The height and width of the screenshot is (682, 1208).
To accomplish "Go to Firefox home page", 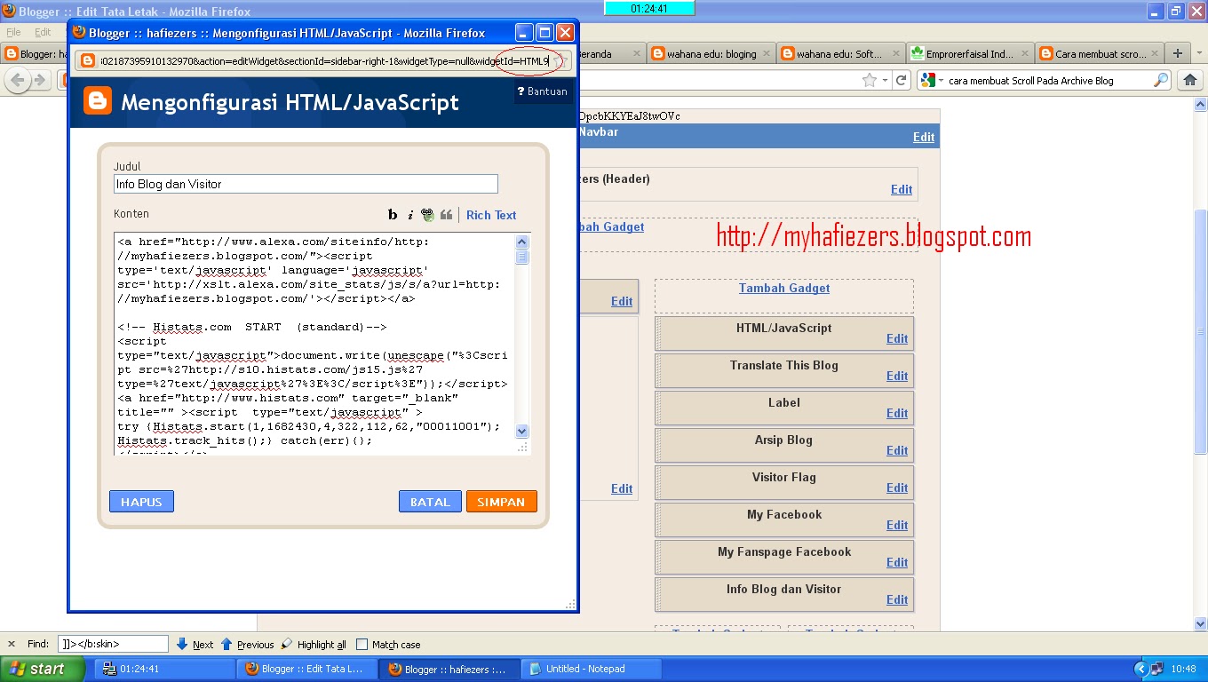I will click(1190, 80).
